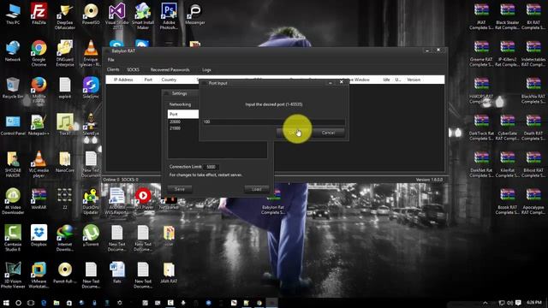The width and height of the screenshot is (548, 308).
Task: Open the Mozilla Firefox desktop shortcut
Action: (39, 90)
